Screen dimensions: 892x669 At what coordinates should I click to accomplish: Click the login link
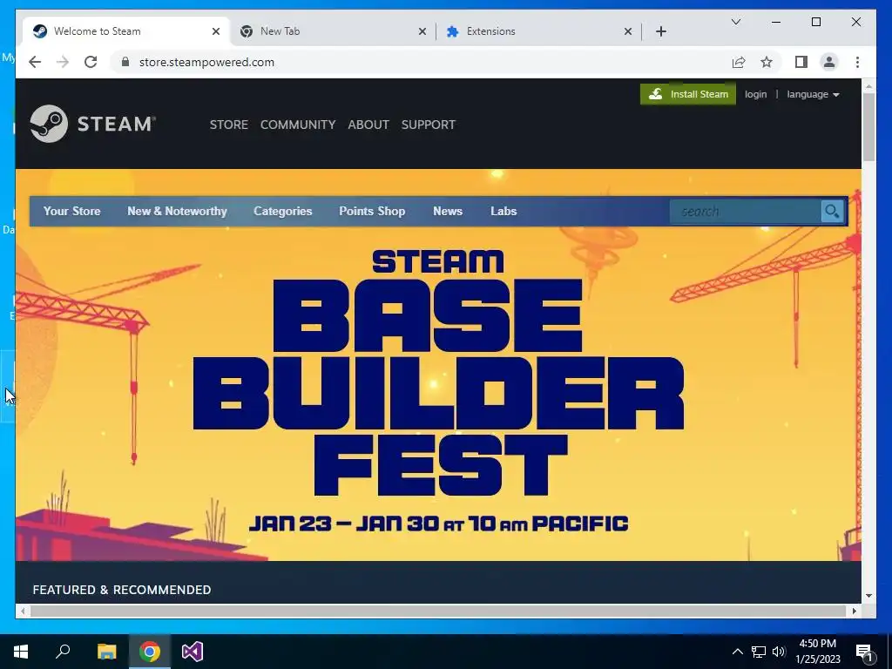coord(755,94)
